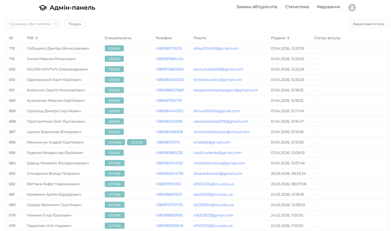This screenshot has width=391, height=231.
Task: Sort by Подано column sort arrows
Action: click(288, 38)
